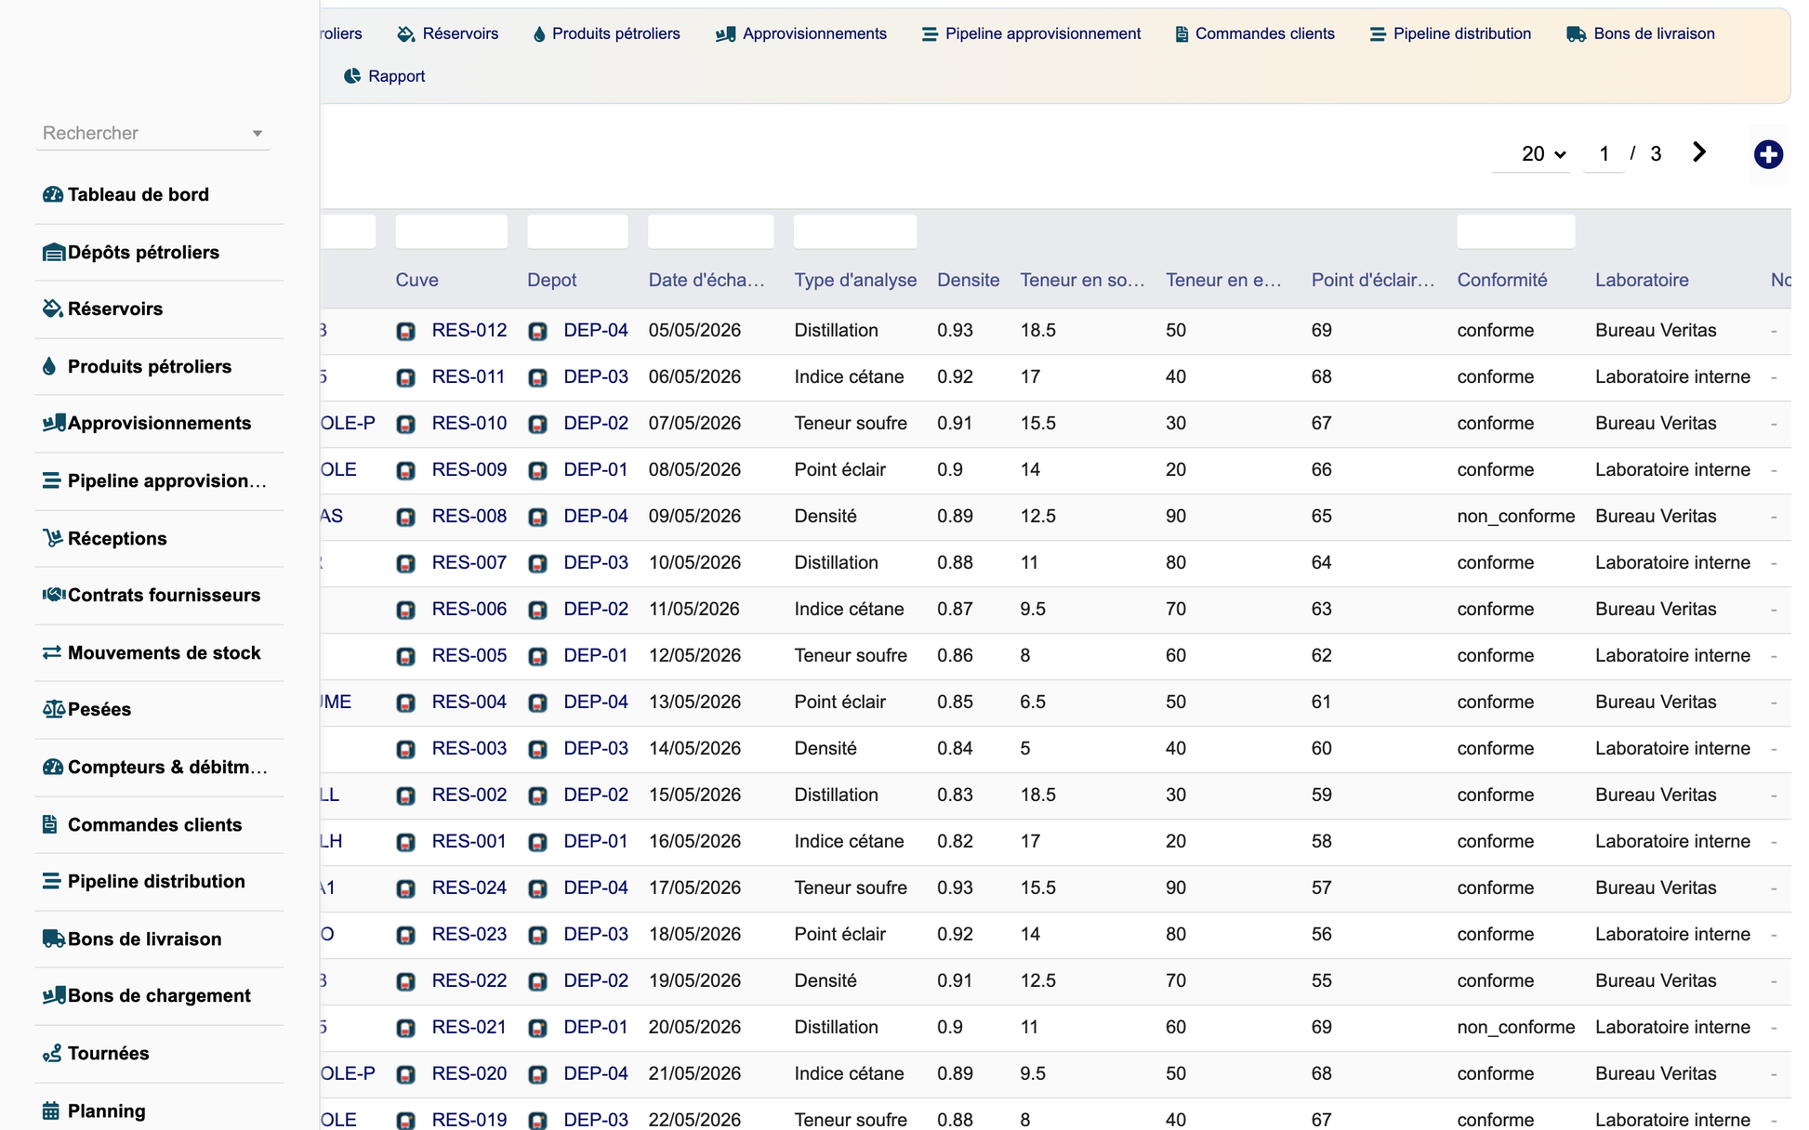Click the Type d'analyse filter field

pos(855,231)
